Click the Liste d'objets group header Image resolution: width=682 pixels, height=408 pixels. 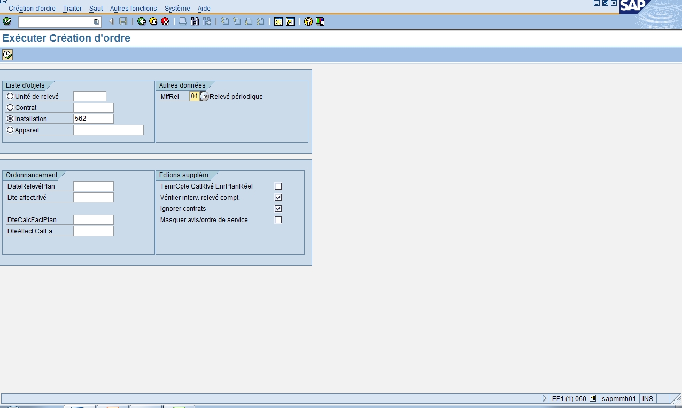(25, 85)
